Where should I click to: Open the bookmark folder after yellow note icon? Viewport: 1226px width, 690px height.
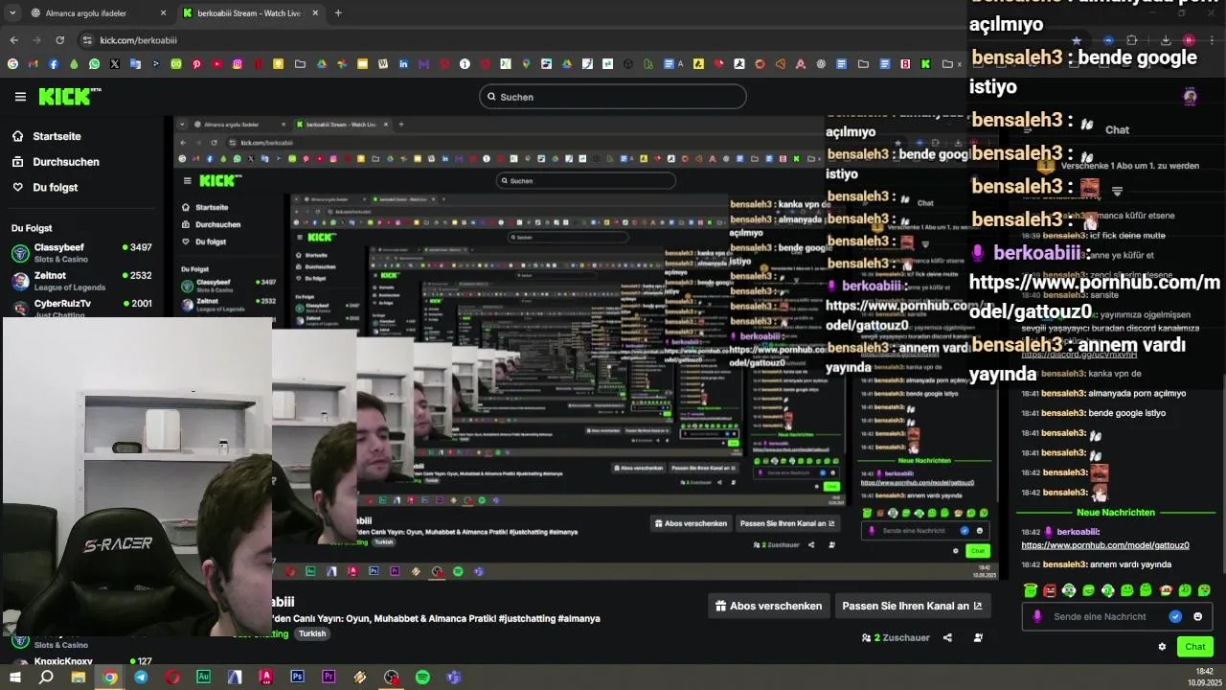[300, 64]
